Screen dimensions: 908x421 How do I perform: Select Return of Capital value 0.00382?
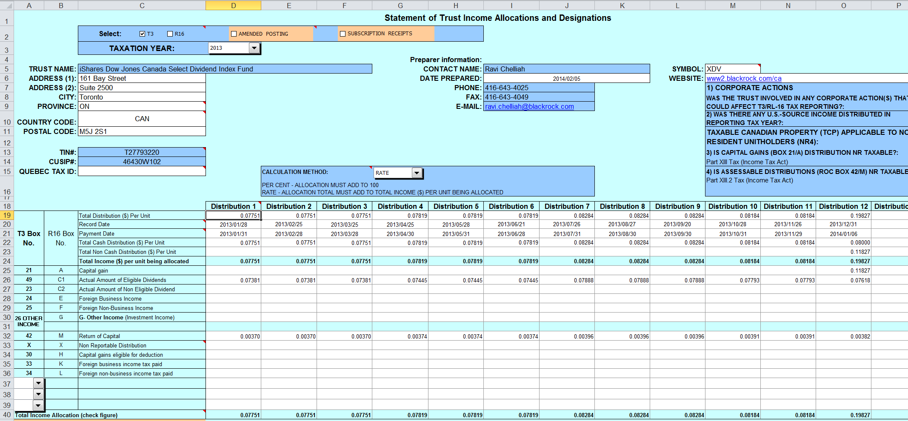[843, 336]
